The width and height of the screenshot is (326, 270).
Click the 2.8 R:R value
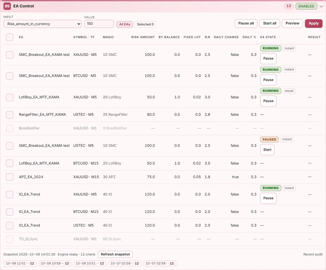(207, 115)
